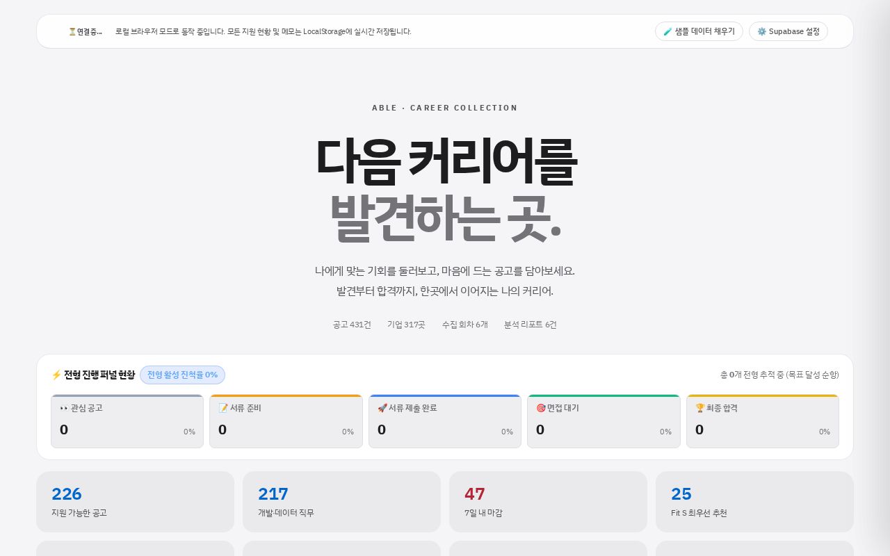Open the Supabase 설정 button
Screen dimensions: 890x556
(788, 31)
